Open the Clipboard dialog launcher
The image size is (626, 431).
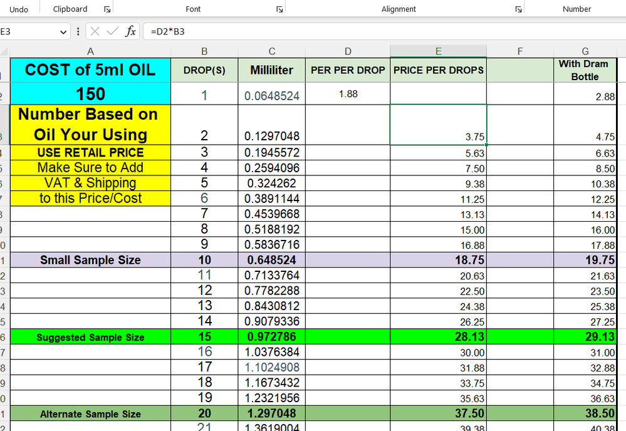click(x=107, y=9)
